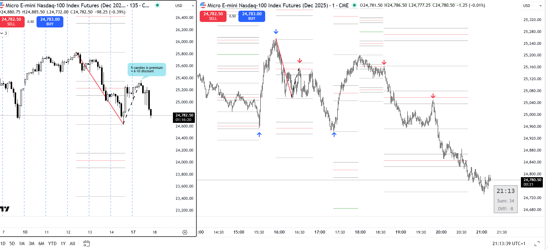Select the '5 candles is premium' callout note
The image size is (548, 250).
coord(147,70)
